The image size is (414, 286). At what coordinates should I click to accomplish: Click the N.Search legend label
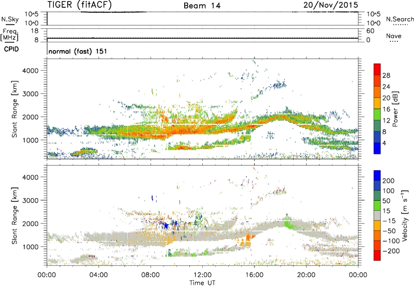tap(400, 19)
